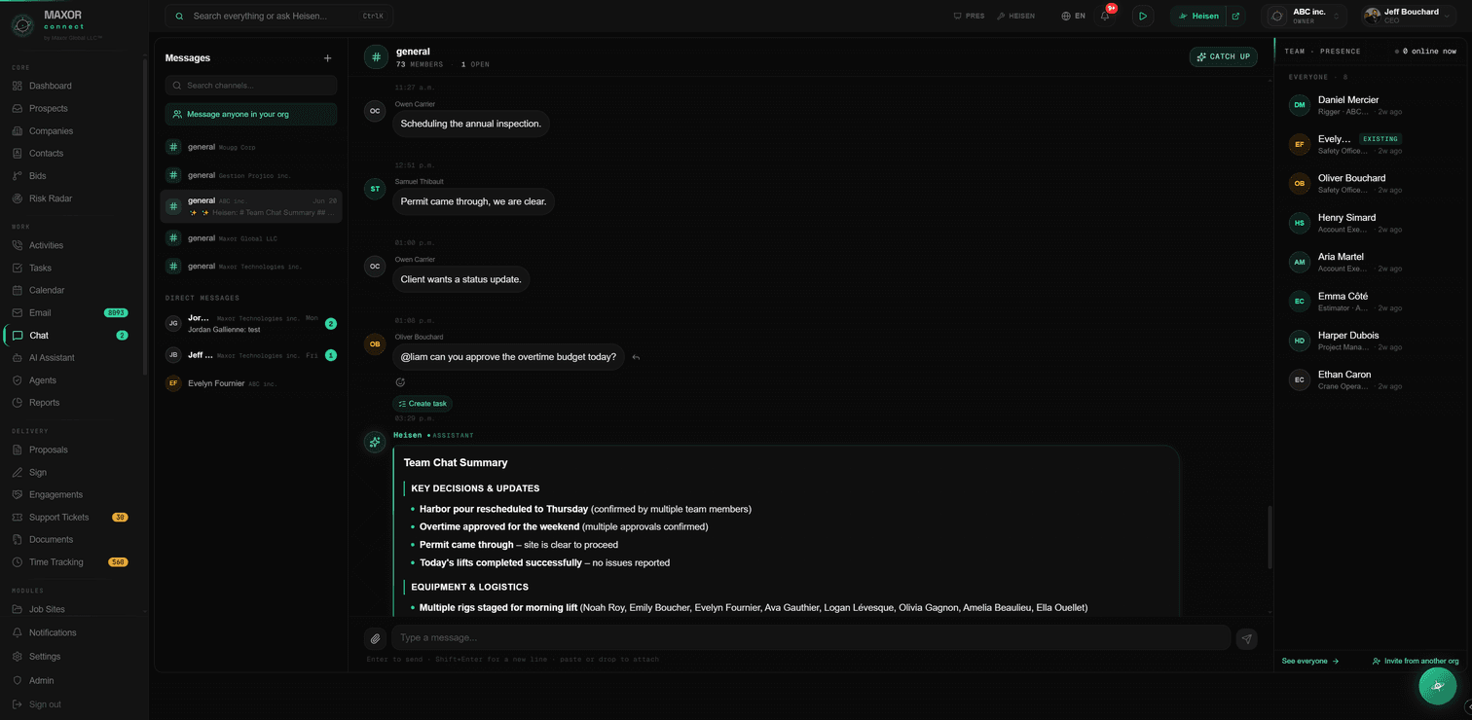
Task: Reply to Oliver Bouchard's overtime budget message
Action: click(636, 357)
